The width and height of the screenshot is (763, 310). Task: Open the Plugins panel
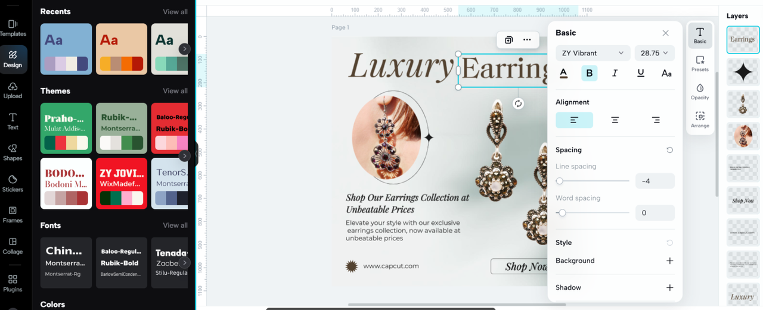[x=13, y=283]
